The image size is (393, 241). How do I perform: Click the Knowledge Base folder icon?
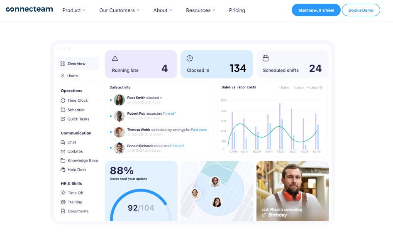point(63,160)
